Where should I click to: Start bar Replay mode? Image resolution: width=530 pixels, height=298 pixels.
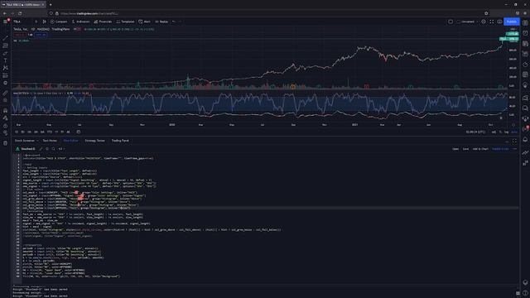click(x=161, y=22)
